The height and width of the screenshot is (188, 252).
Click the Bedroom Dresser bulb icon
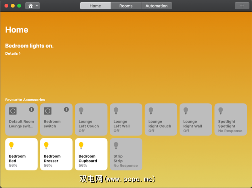point(46,145)
